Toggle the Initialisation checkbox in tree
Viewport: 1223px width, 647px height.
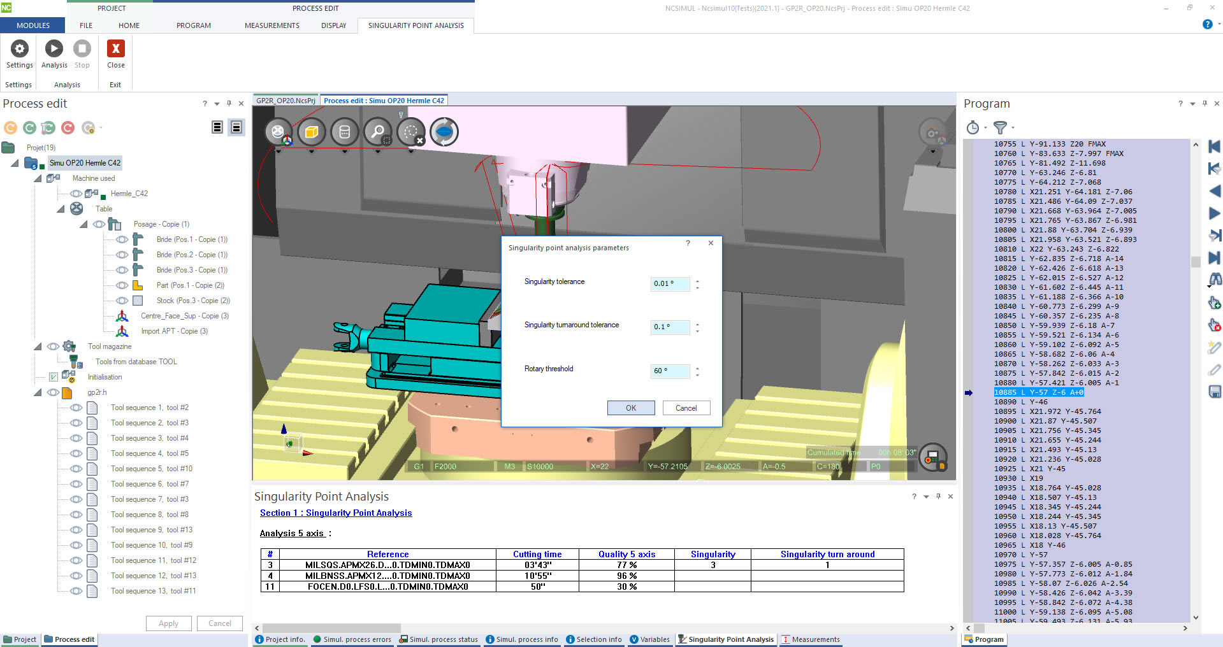coord(54,377)
